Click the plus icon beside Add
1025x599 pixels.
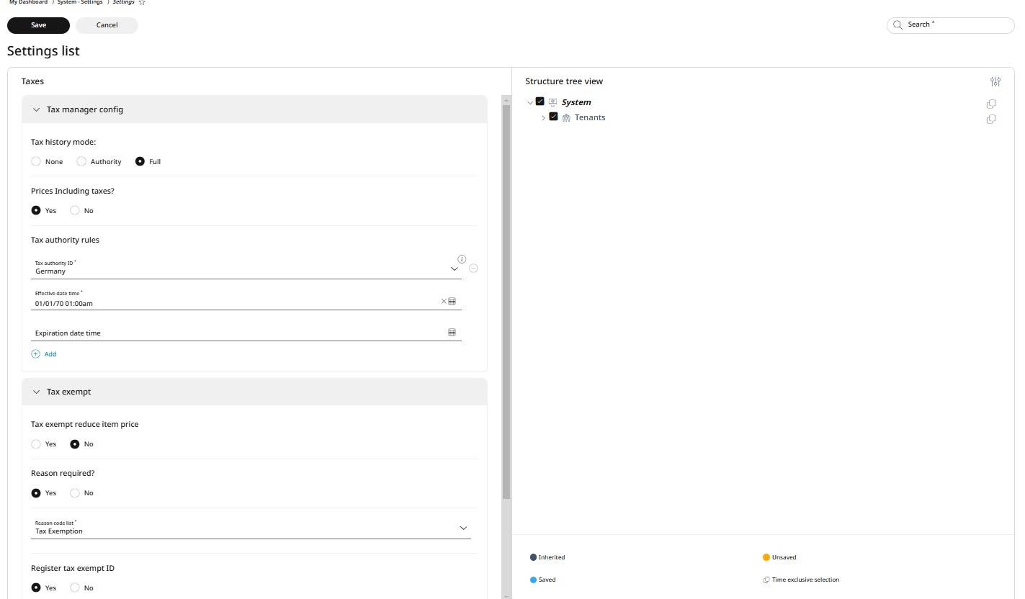click(x=36, y=354)
